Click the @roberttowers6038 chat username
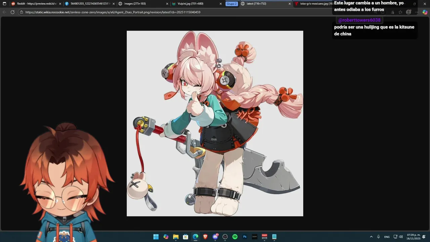This screenshot has width=430, height=242. [359, 20]
